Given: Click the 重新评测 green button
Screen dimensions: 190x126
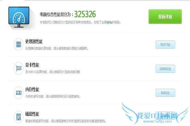Looking at the screenshot, I should pyautogui.click(x=165, y=16).
